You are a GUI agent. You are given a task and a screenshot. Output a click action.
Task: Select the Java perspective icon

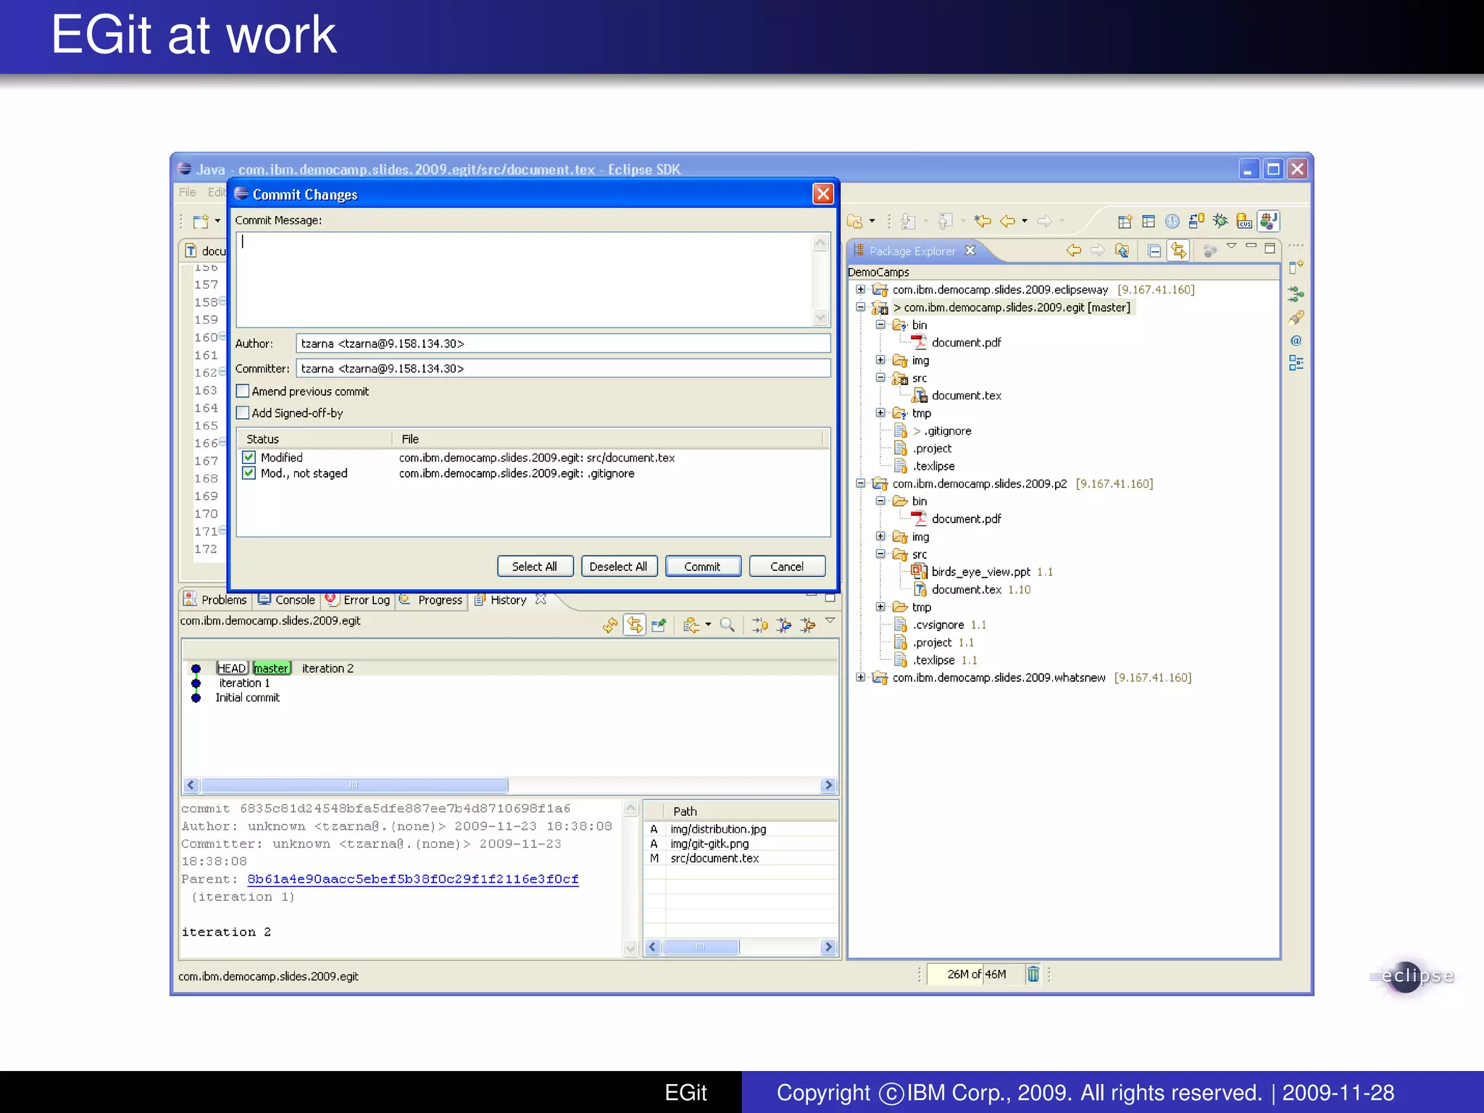(1269, 221)
